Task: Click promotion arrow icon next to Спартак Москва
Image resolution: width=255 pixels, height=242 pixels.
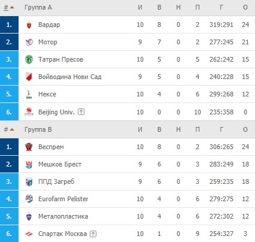Action: click(x=93, y=234)
